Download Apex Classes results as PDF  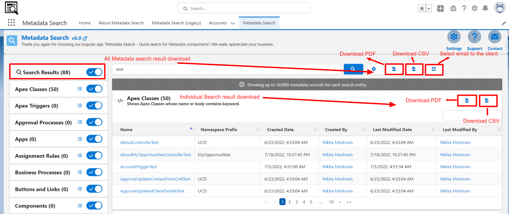[467, 101]
